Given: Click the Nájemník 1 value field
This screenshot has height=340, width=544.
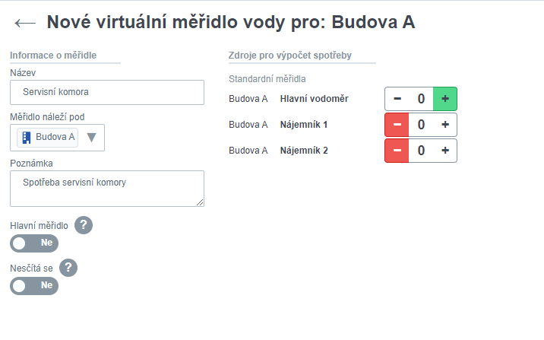Looking at the screenshot, I should [x=420, y=125].
